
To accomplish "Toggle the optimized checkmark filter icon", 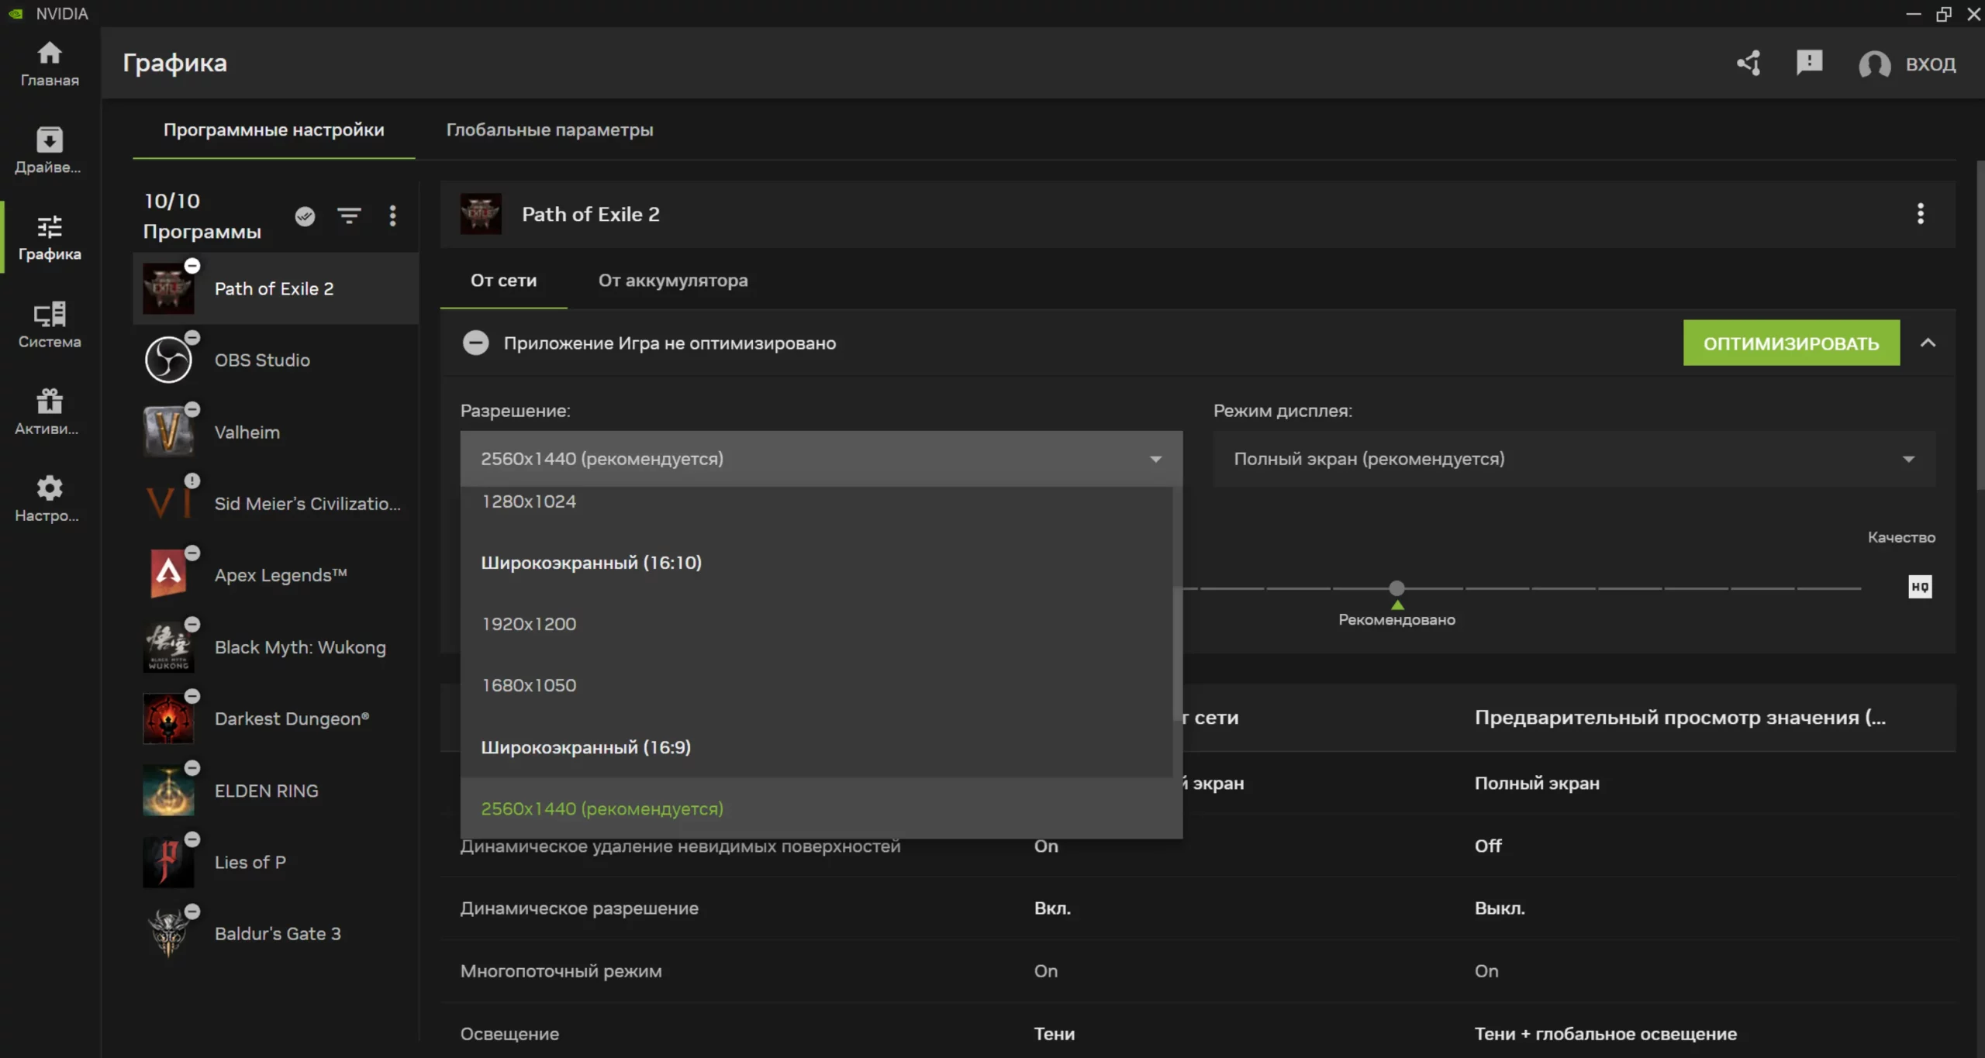I will (x=305, y=215).
